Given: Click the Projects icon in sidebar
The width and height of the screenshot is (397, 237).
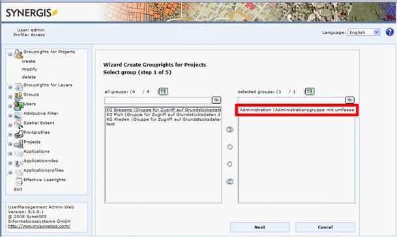Looking at the screenshot, I should [18, 143].
